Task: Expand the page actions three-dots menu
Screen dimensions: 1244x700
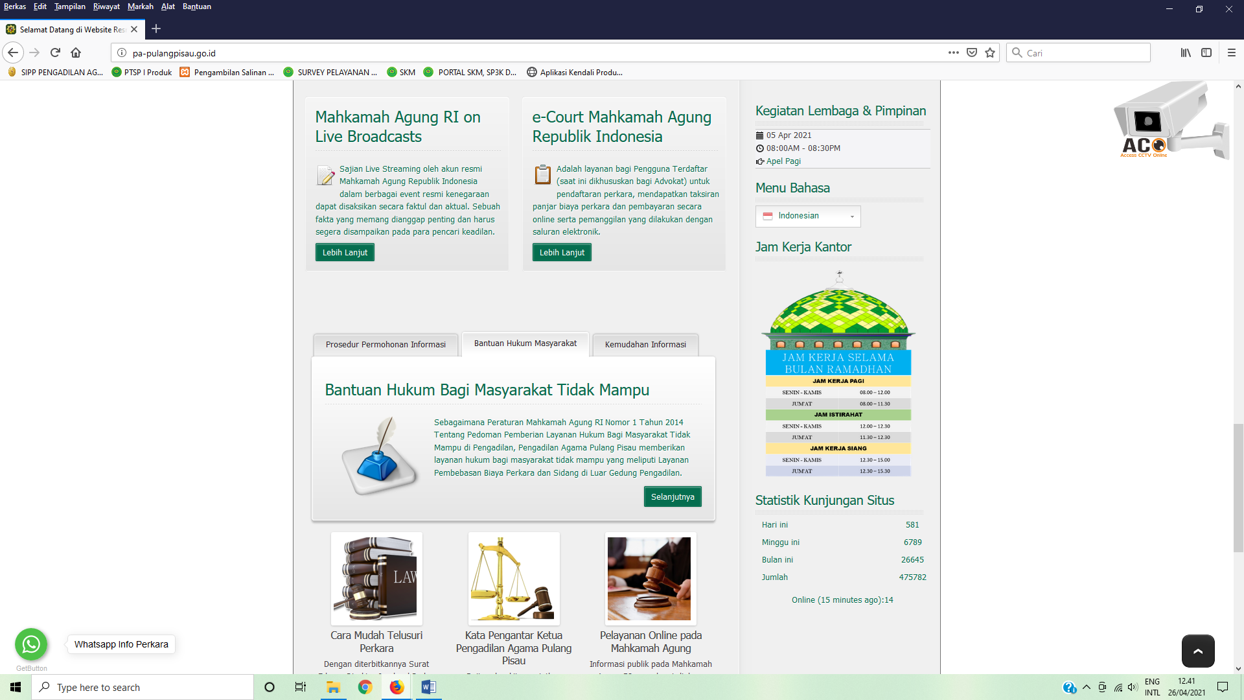Action: click(953, 52)
